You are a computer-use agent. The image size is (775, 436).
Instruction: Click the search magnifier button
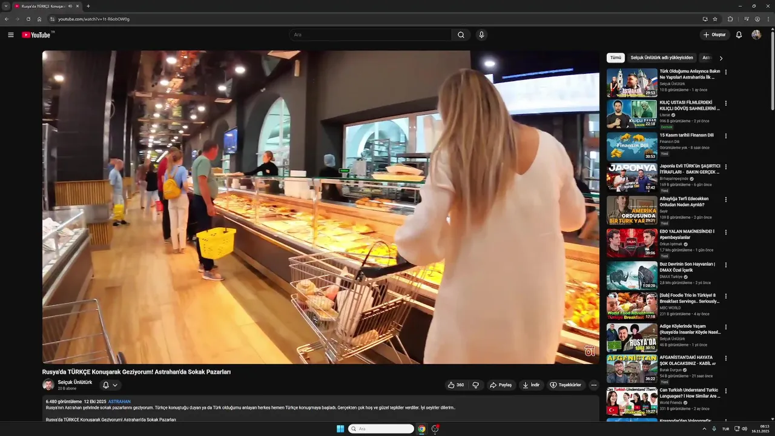tap(461, 35)
